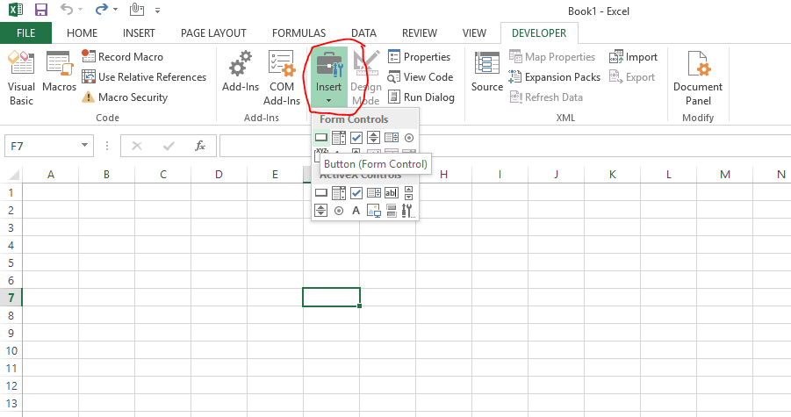This screenshot has height=417, width=791.
Task: Toggle Use Relative References
Action: coord(144,77)
